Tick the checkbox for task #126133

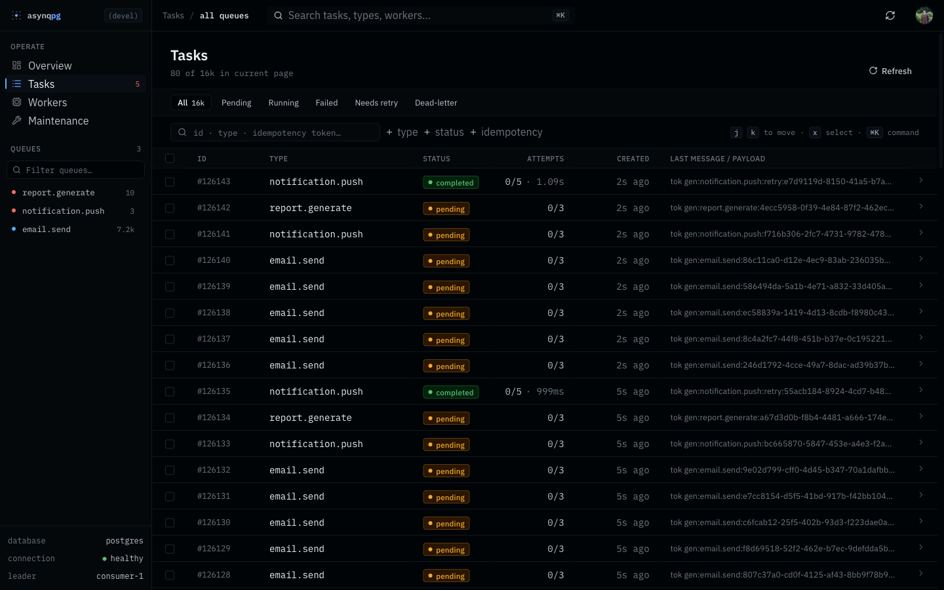[x=170, y=444]
